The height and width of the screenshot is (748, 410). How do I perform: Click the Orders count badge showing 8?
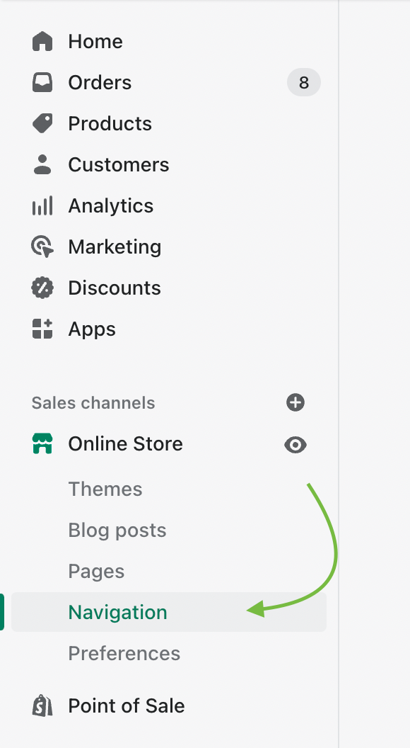click(304, 83)
